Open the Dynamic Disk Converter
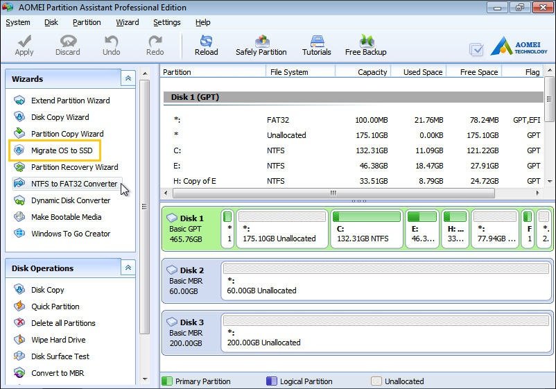The image size is (556, 389). click(x=71, y=200)
